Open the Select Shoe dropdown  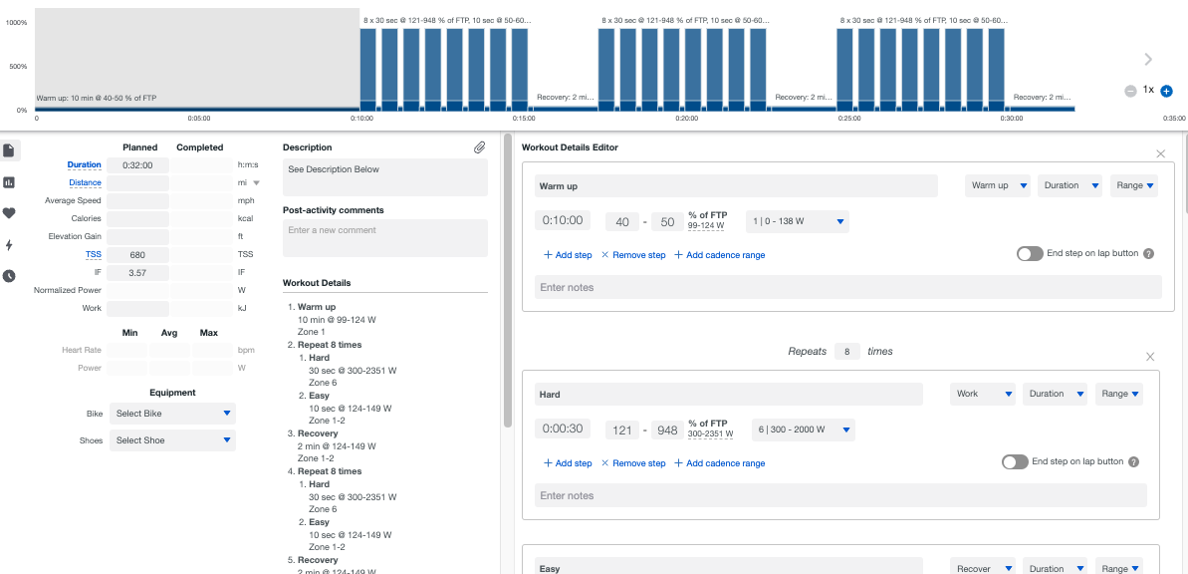(x=172, y=440)
